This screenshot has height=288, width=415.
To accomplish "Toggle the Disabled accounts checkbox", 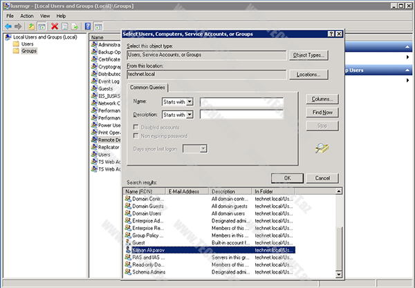I will (x=136, y=127).
